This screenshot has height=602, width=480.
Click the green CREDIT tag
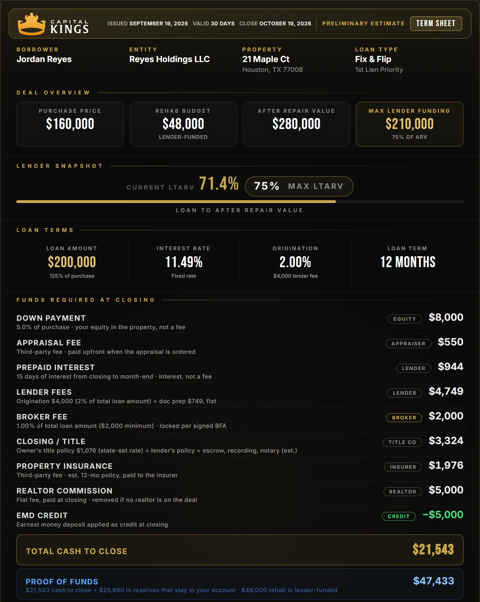click(399, 516)
